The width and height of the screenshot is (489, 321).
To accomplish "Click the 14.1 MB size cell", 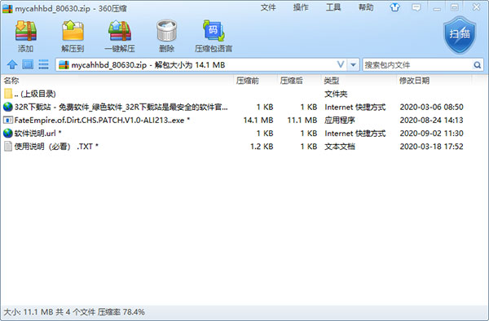I will point(258,120).
